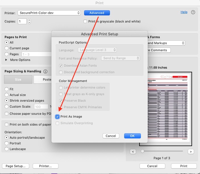Go to next preview page arrow
This screenshot has height=174, width=200.
click(191, 152)
